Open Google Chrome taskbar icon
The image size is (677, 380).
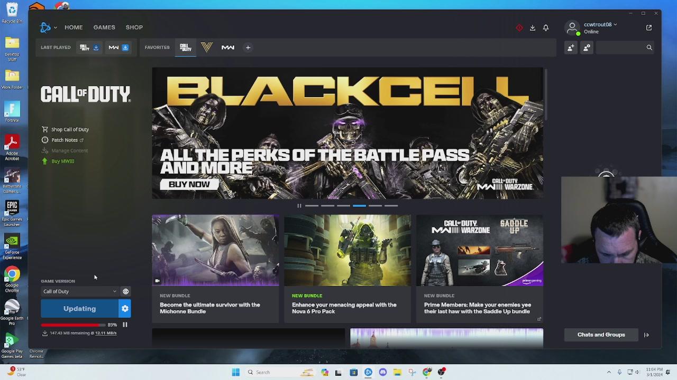tap(427, 372)
